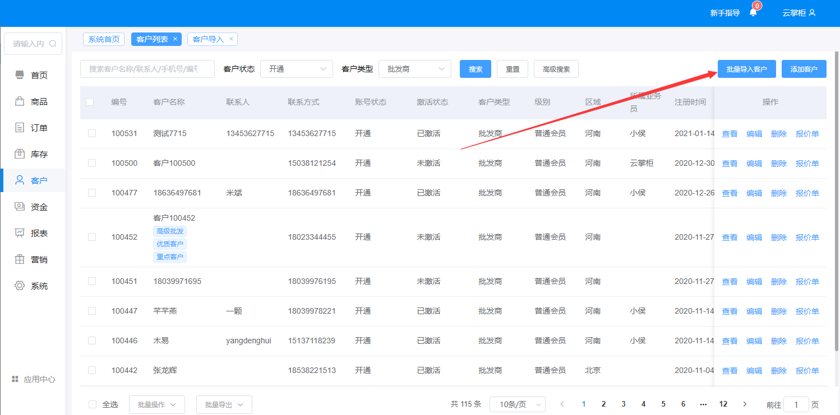This screenshot has height=415, width=840.
Task: Open the 客户 customers person icon
Action: tap(20, 180)
